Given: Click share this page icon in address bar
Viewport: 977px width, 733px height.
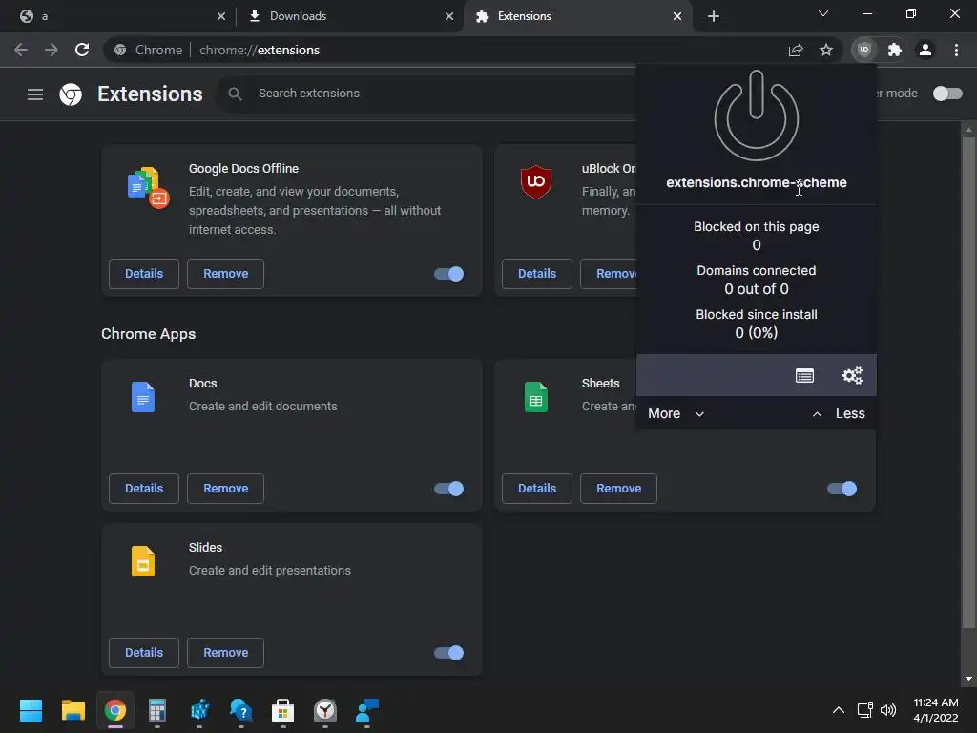Looking at the screenshot, I should pos(796,50).
